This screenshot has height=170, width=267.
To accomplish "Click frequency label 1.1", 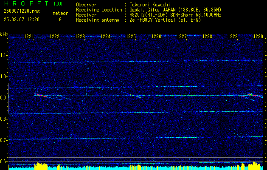I will click(x=4, y=55).
